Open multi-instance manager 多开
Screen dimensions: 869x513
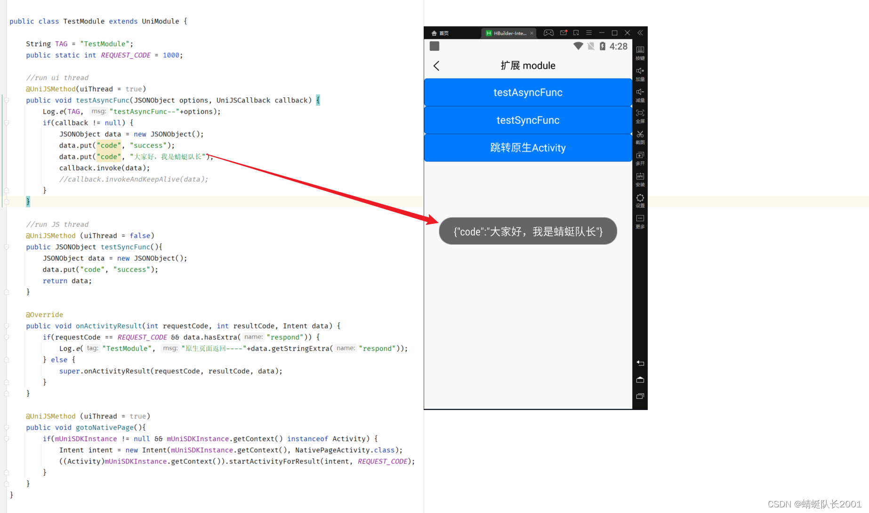[x=640, y=158]
